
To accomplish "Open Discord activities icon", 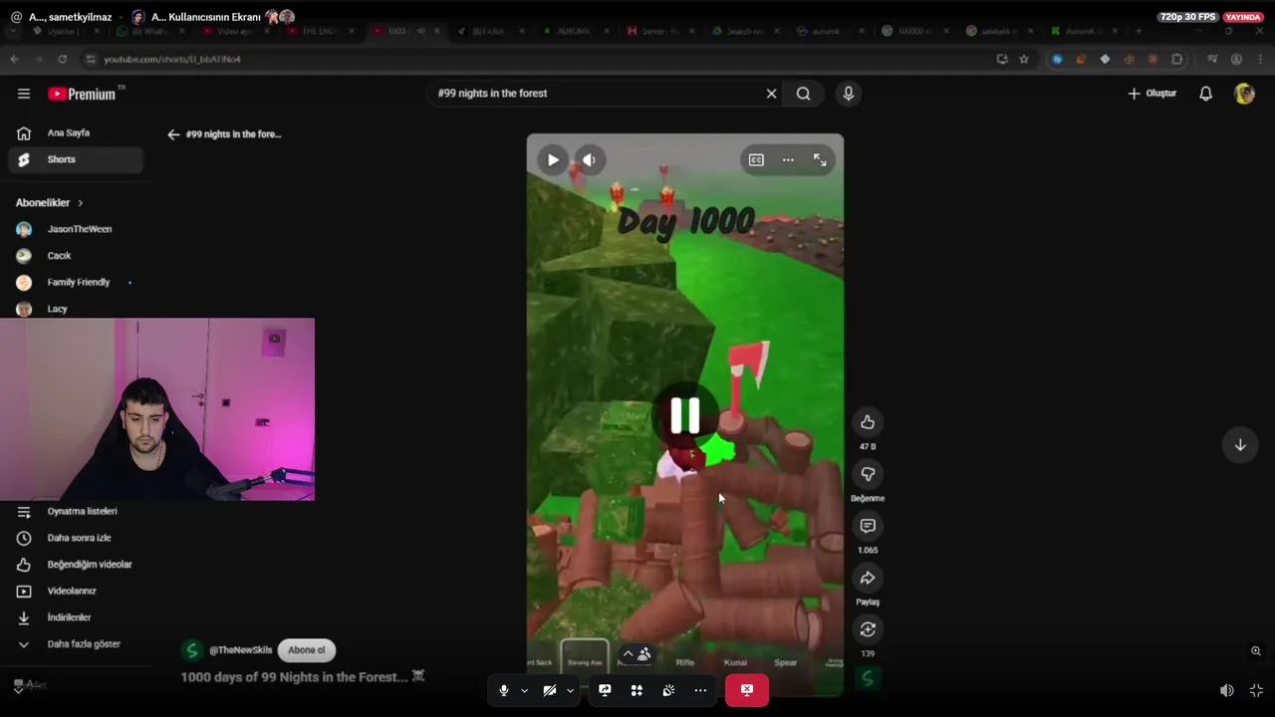I will pyautogui.click(x=637, y=690).
